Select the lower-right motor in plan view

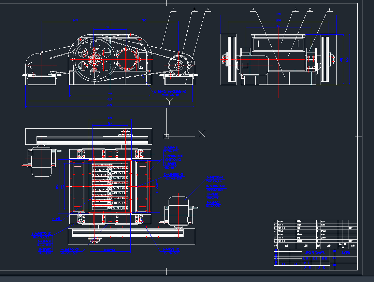[x=178, y=211]
